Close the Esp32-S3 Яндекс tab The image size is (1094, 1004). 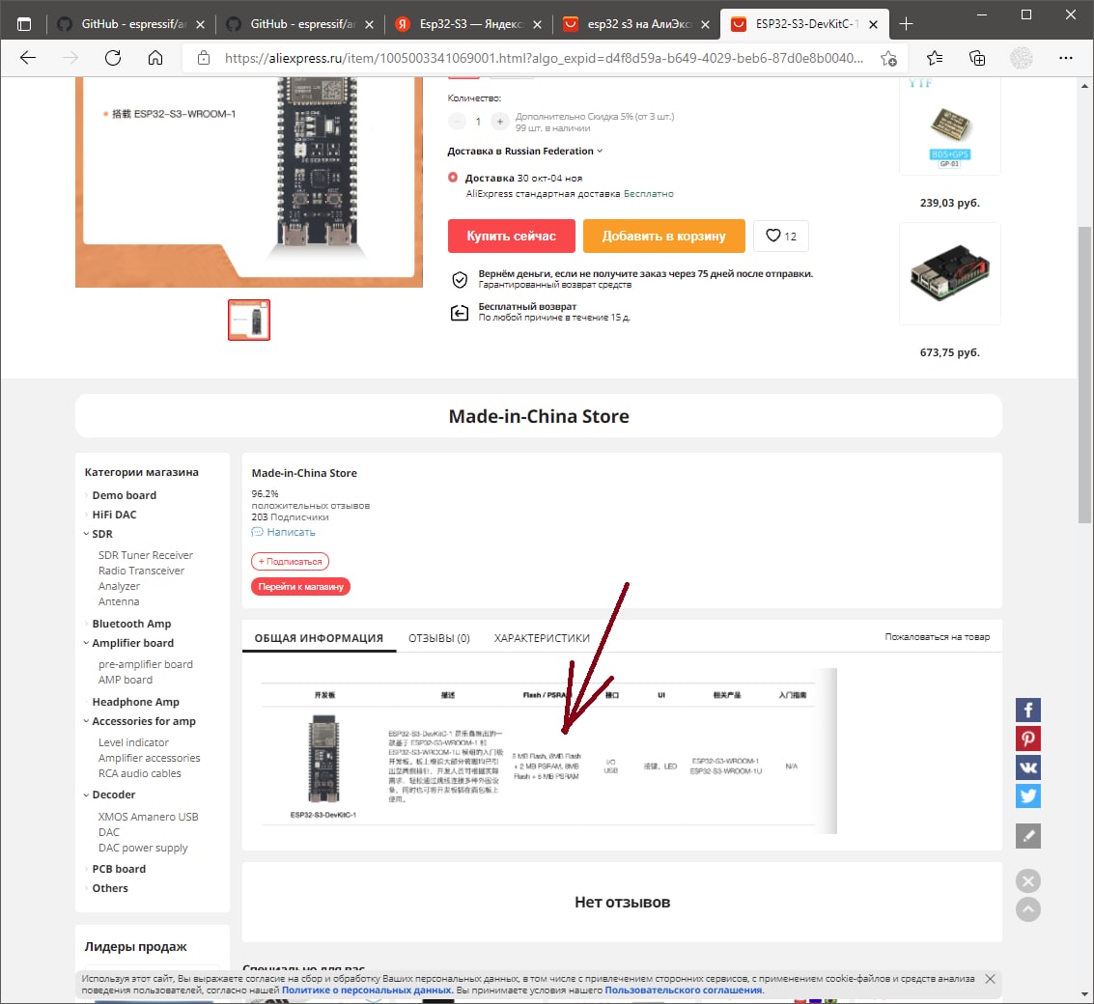click(x=537, y=24)
